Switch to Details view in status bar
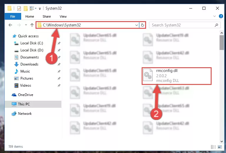The image size is (226, 153). point(213,147)
